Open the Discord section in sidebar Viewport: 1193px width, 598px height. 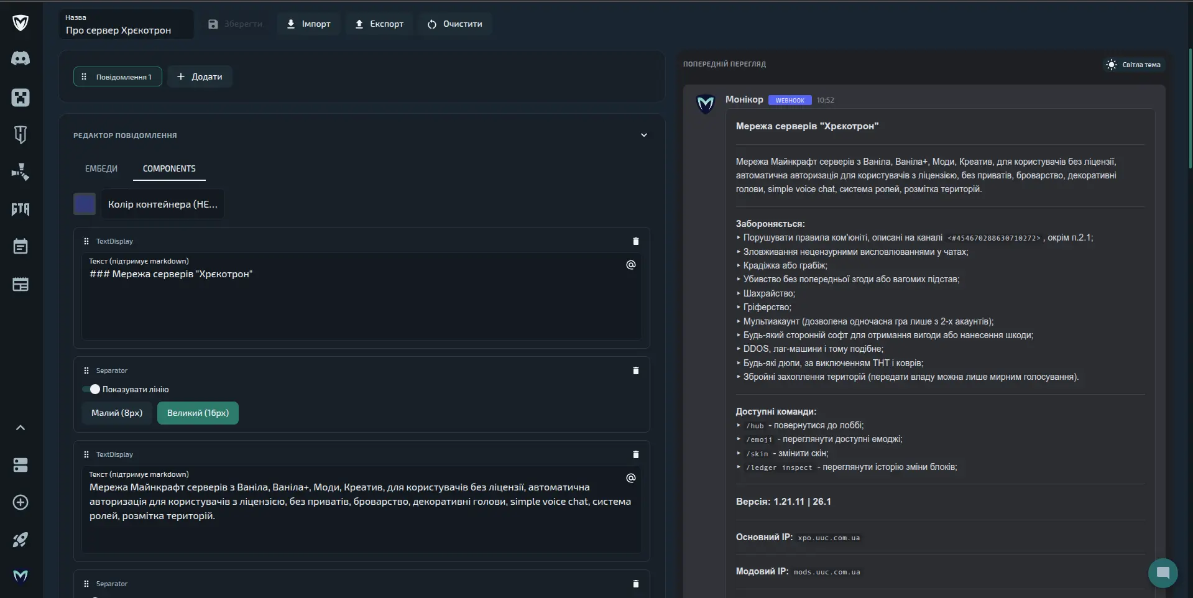[21, 58]
